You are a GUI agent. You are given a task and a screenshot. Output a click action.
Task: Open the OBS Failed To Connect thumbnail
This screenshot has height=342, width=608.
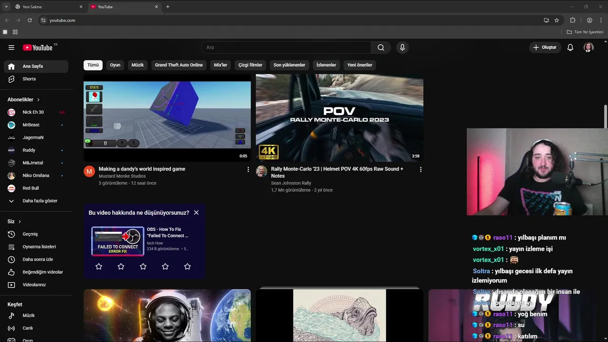point(118,241)
